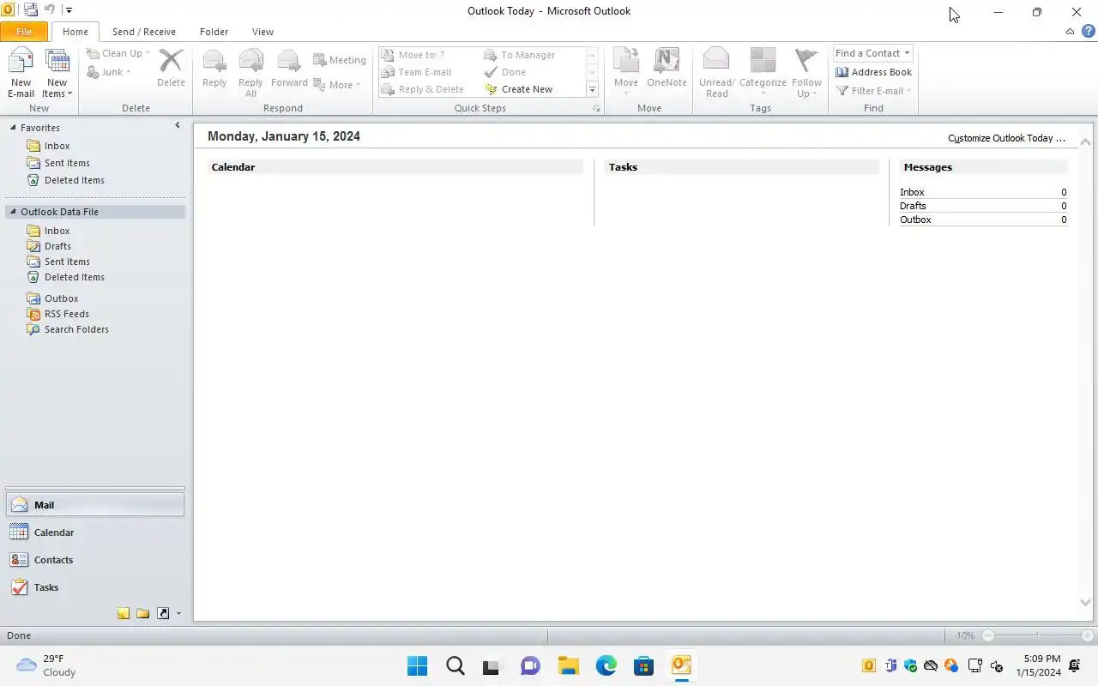Image resolution: width=1098 pixels, height=686 pixels.
Task: Launch Microsoft Edge from the taskbar
Action: tap(606, 666)
